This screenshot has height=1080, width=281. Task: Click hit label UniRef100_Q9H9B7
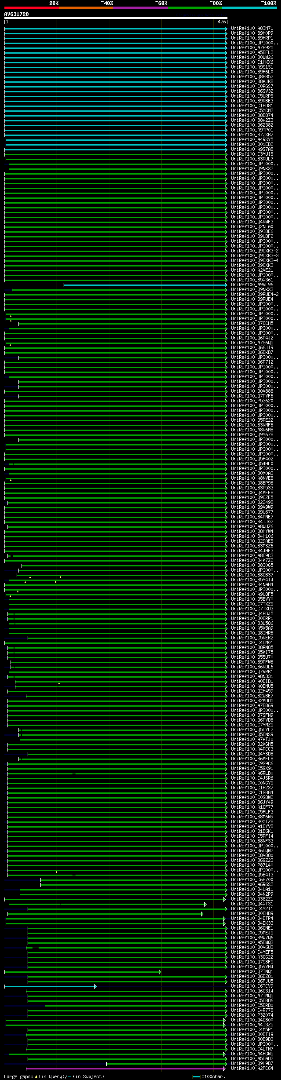(252, 1064)
